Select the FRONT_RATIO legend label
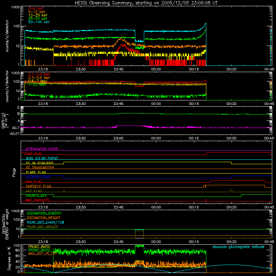Image resolution: width=276 pixels, height=276 pixels. click(39, 247)
